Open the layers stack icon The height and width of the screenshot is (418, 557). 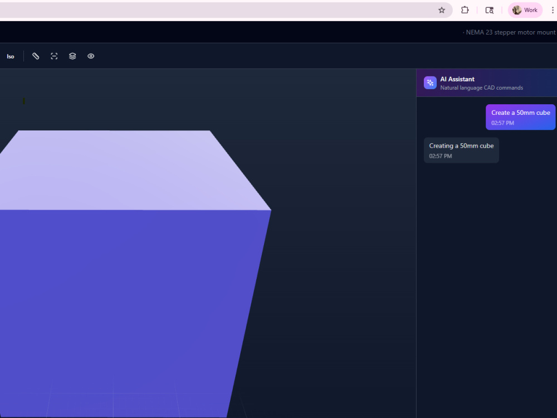point(72,56)
